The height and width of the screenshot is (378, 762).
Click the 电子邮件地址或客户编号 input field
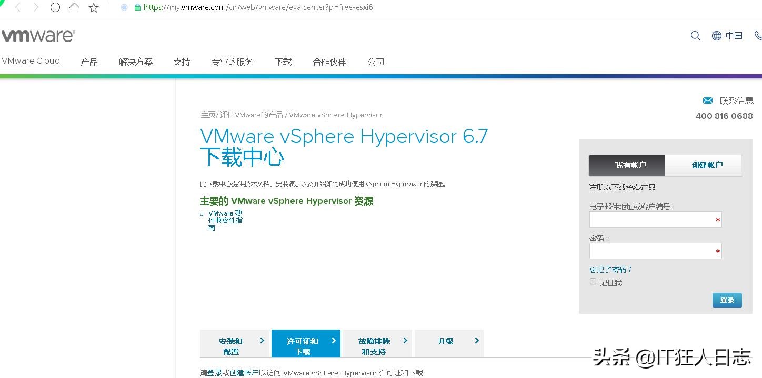point(655,219)
